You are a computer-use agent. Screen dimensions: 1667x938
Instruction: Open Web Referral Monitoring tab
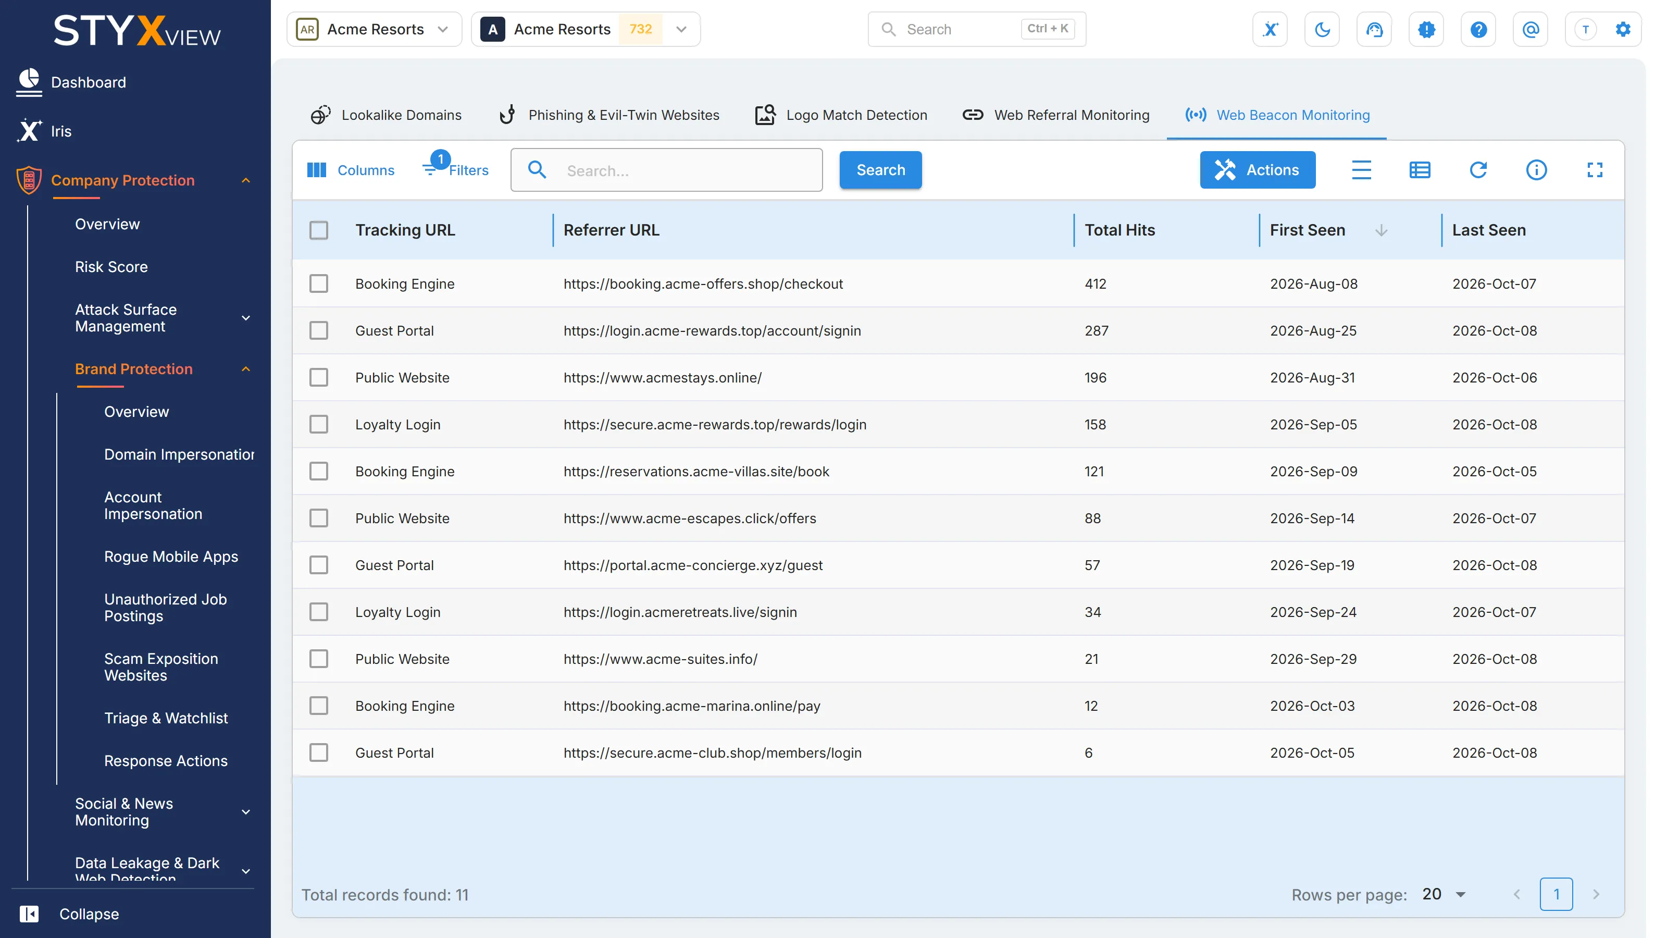pos(1055,115)
